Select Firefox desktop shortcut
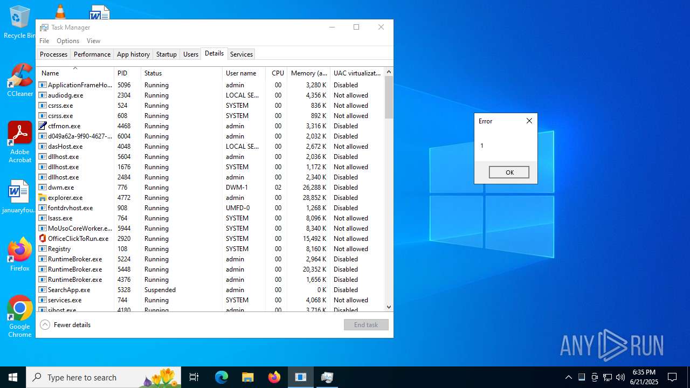Viewport: 690px width, 388px height. point(20,254)
